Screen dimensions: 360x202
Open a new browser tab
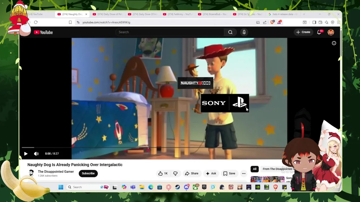(x=304, y=14)
